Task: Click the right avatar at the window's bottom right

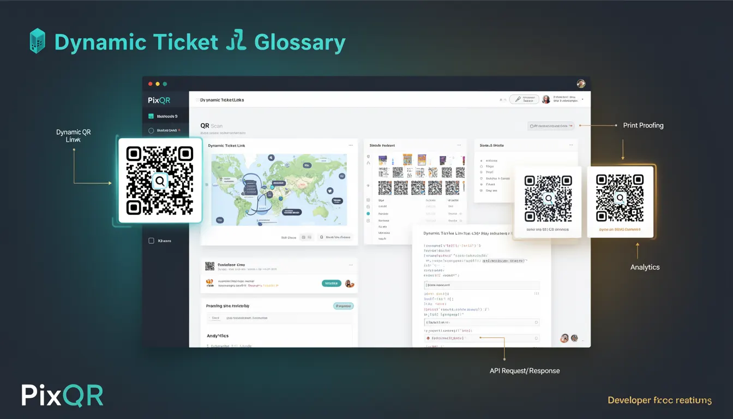Action: (x=574, y=338)
